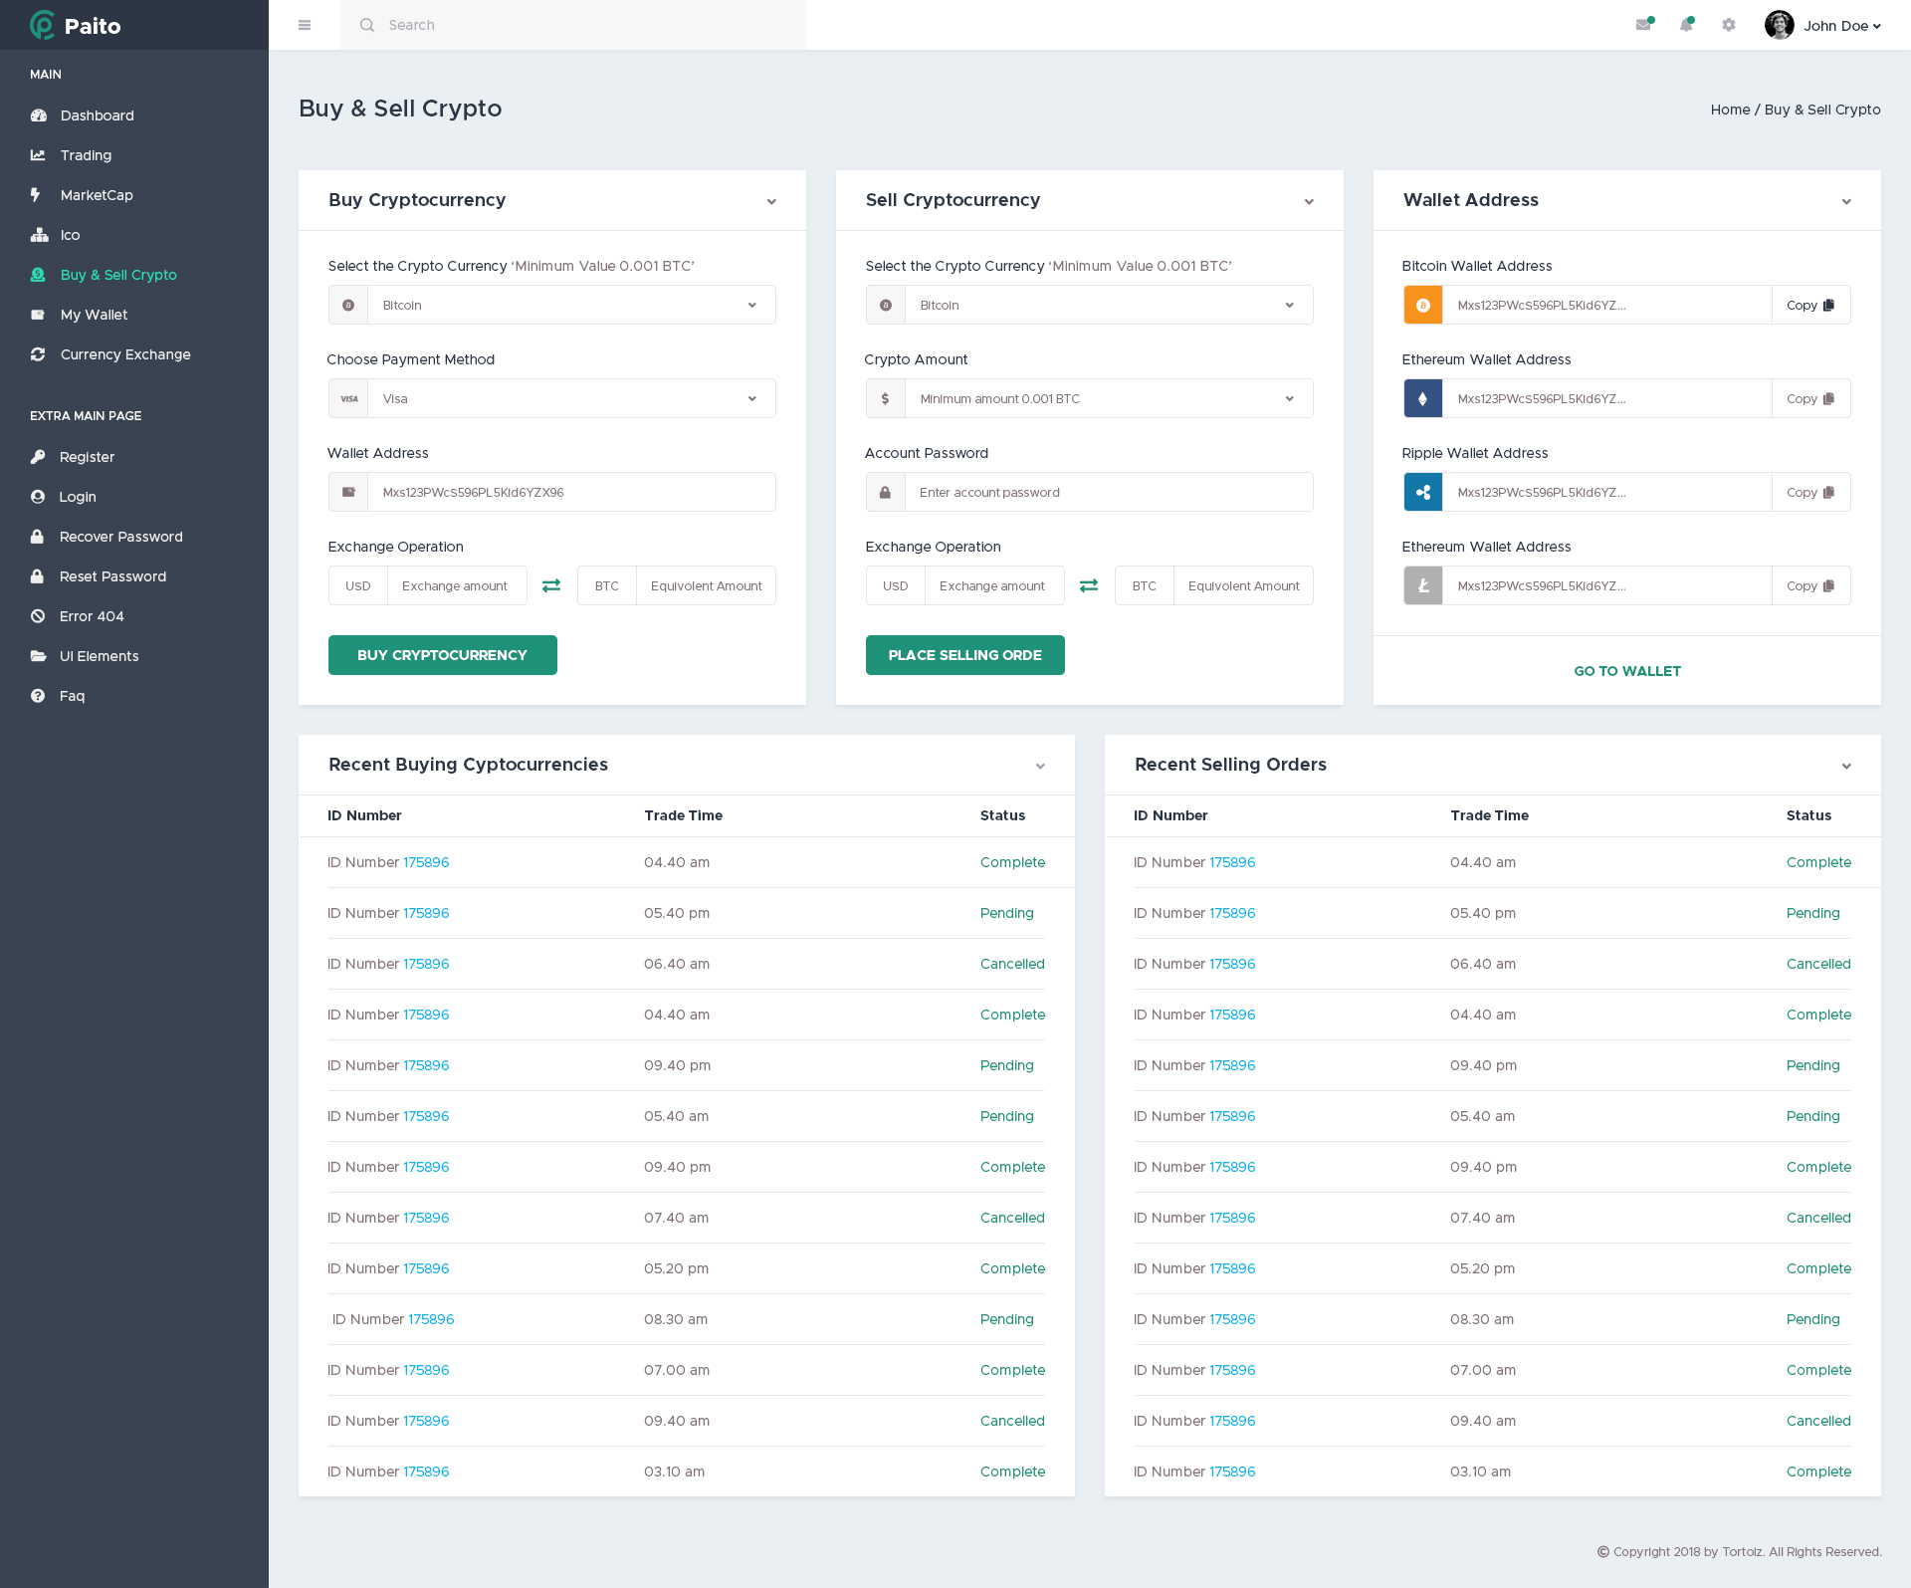1911x1588 pixels.
Task: Click the blue Ripple wallet icon
Action: [1423, 492]
